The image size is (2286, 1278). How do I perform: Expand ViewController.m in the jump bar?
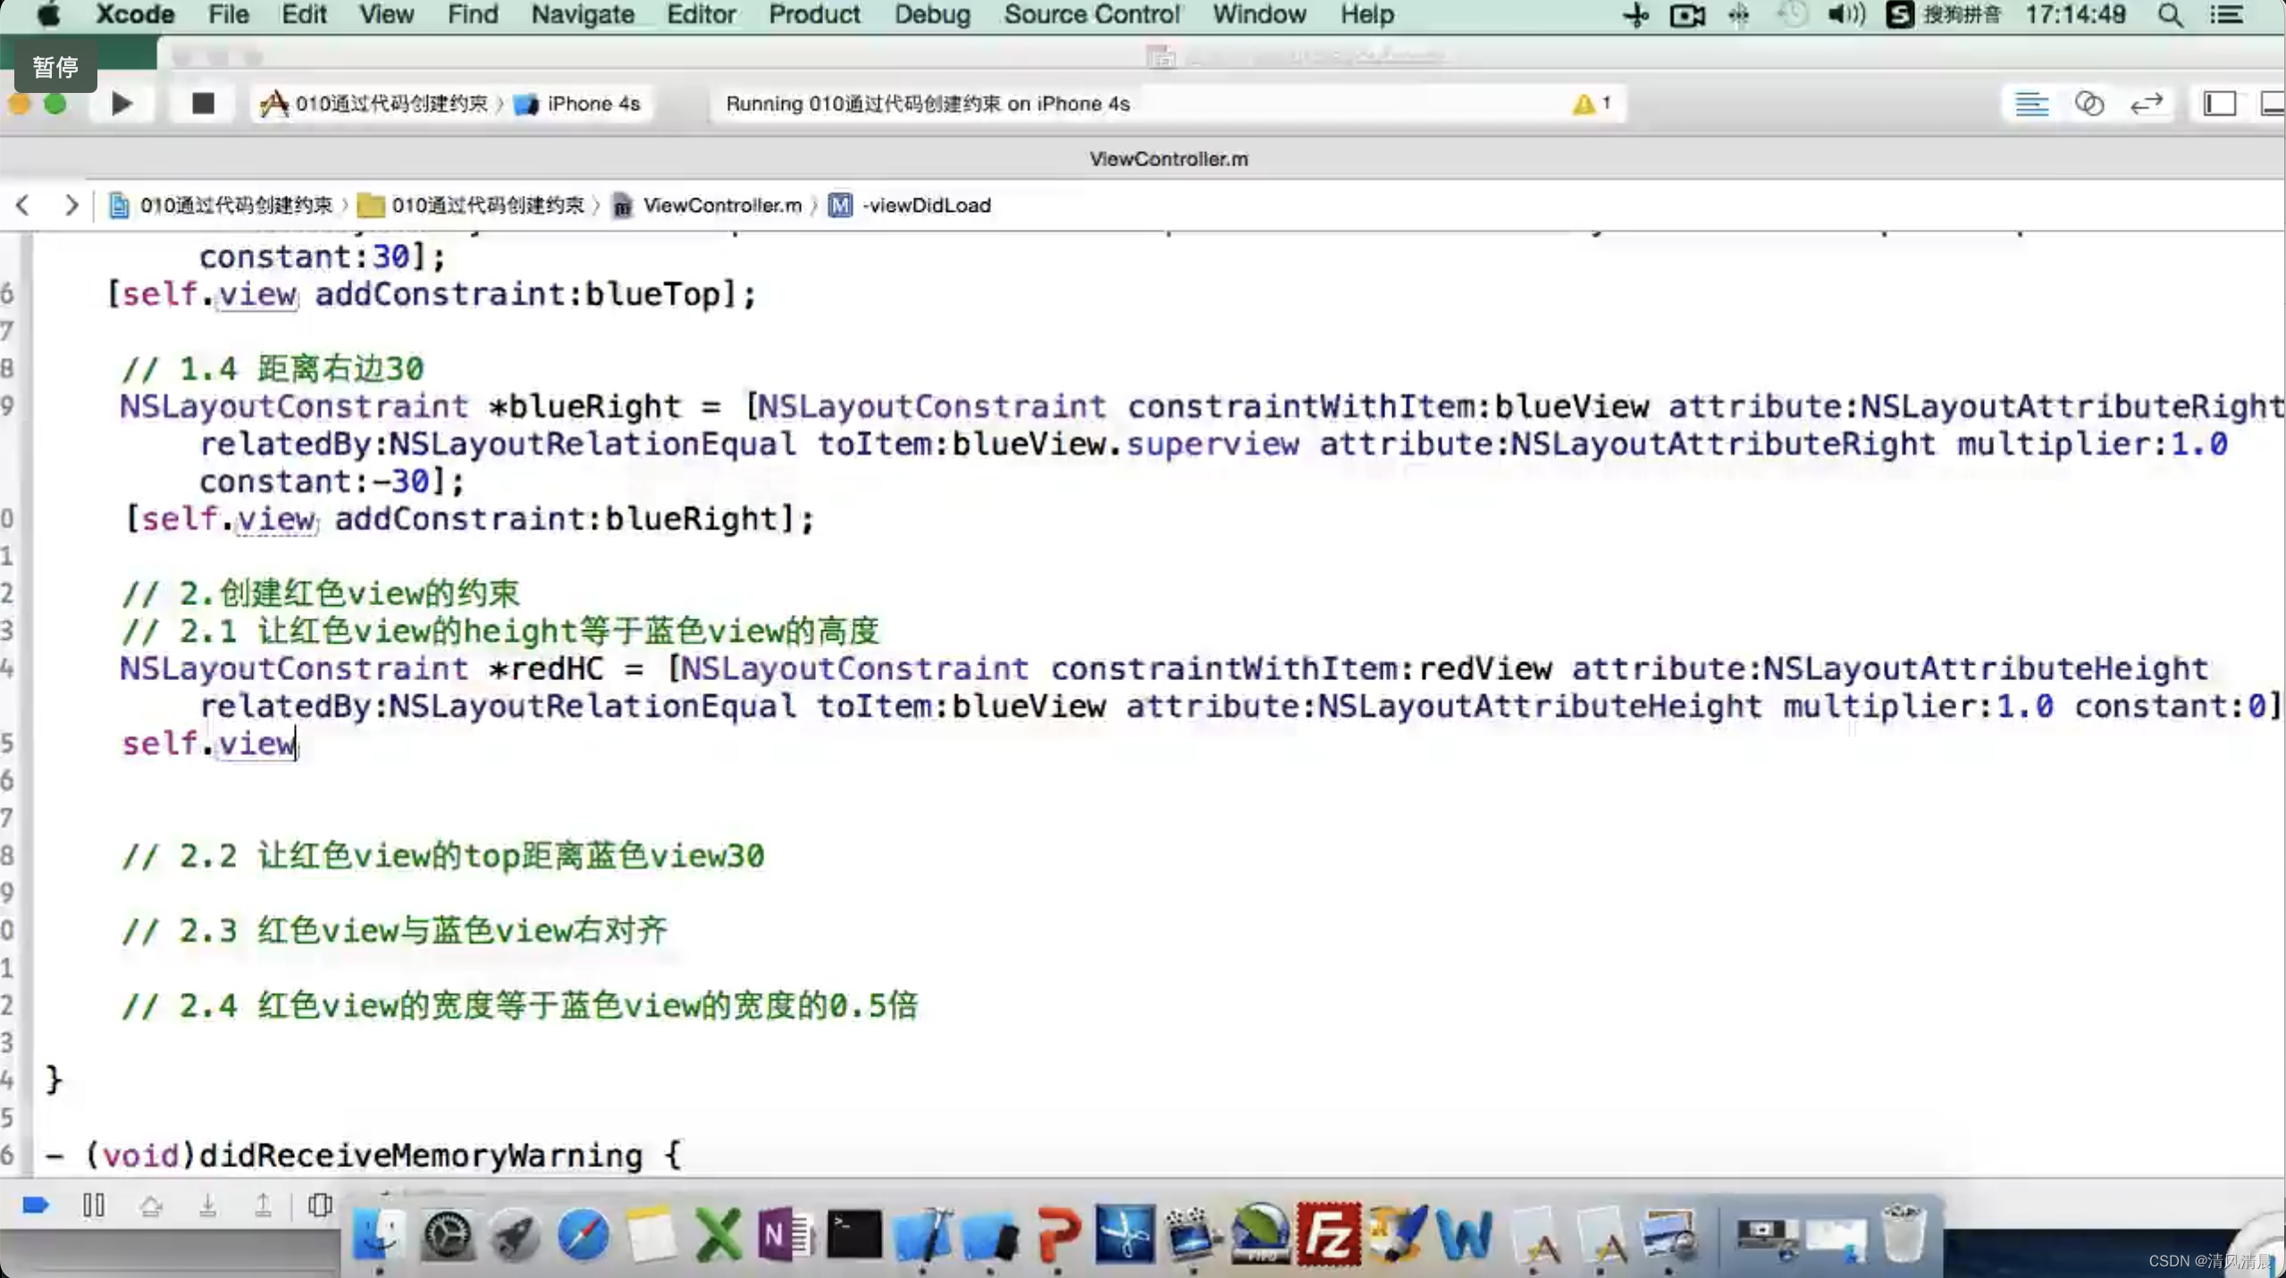pos(721,205)
